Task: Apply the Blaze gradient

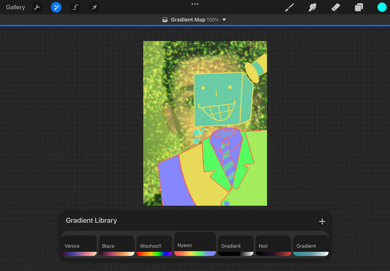Action: point(117,245)
